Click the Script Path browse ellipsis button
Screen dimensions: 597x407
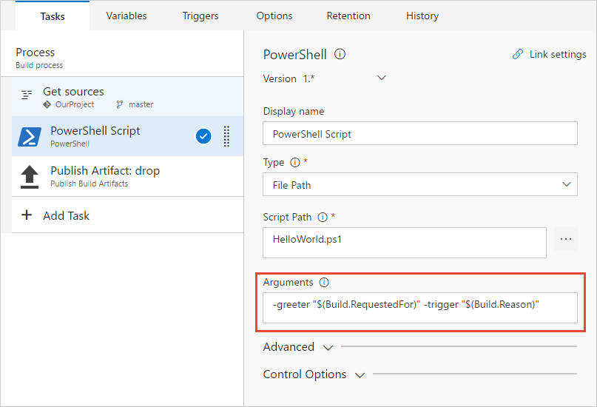pos(566,240)
